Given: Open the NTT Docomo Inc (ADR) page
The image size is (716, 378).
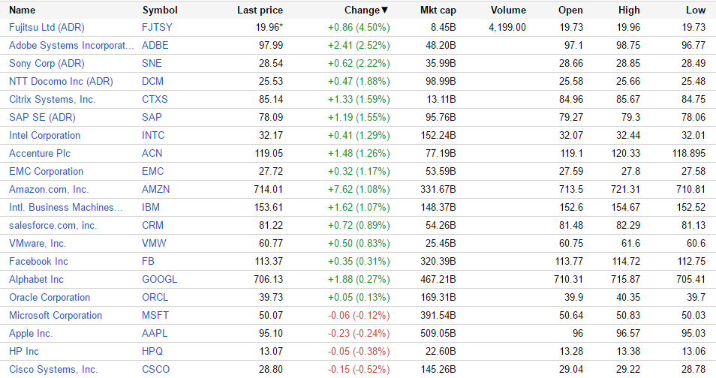Looking at the screenshot, I should [61, 81].
